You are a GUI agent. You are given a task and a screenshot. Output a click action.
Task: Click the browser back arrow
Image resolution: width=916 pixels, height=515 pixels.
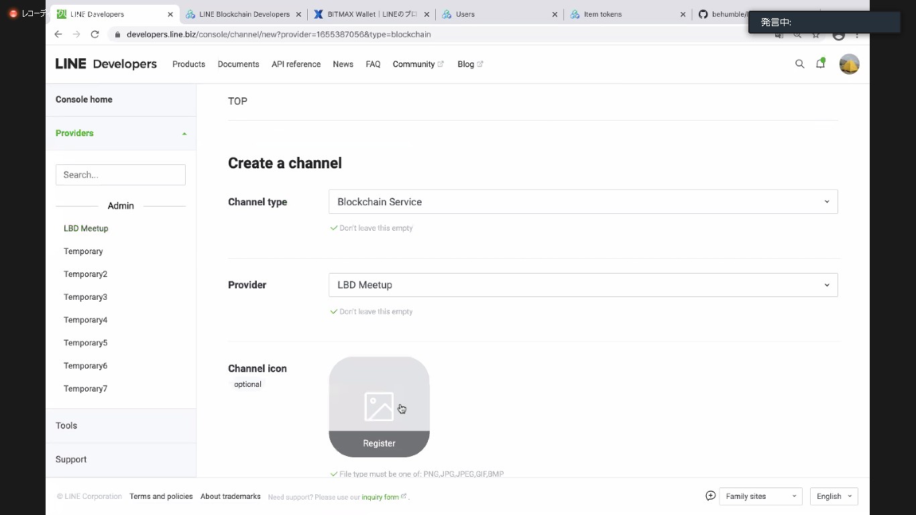coord(58,34)
